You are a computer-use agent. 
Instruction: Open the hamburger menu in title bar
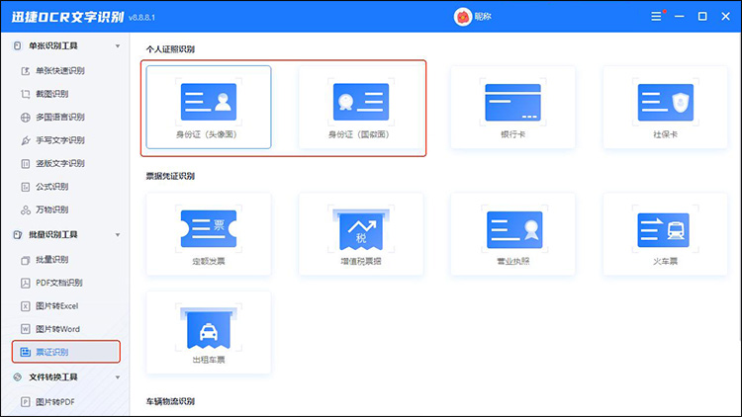[x=656, y=17]
